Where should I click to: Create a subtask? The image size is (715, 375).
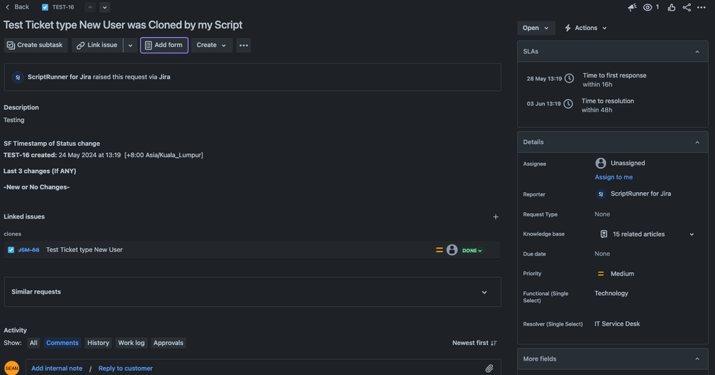36,45
